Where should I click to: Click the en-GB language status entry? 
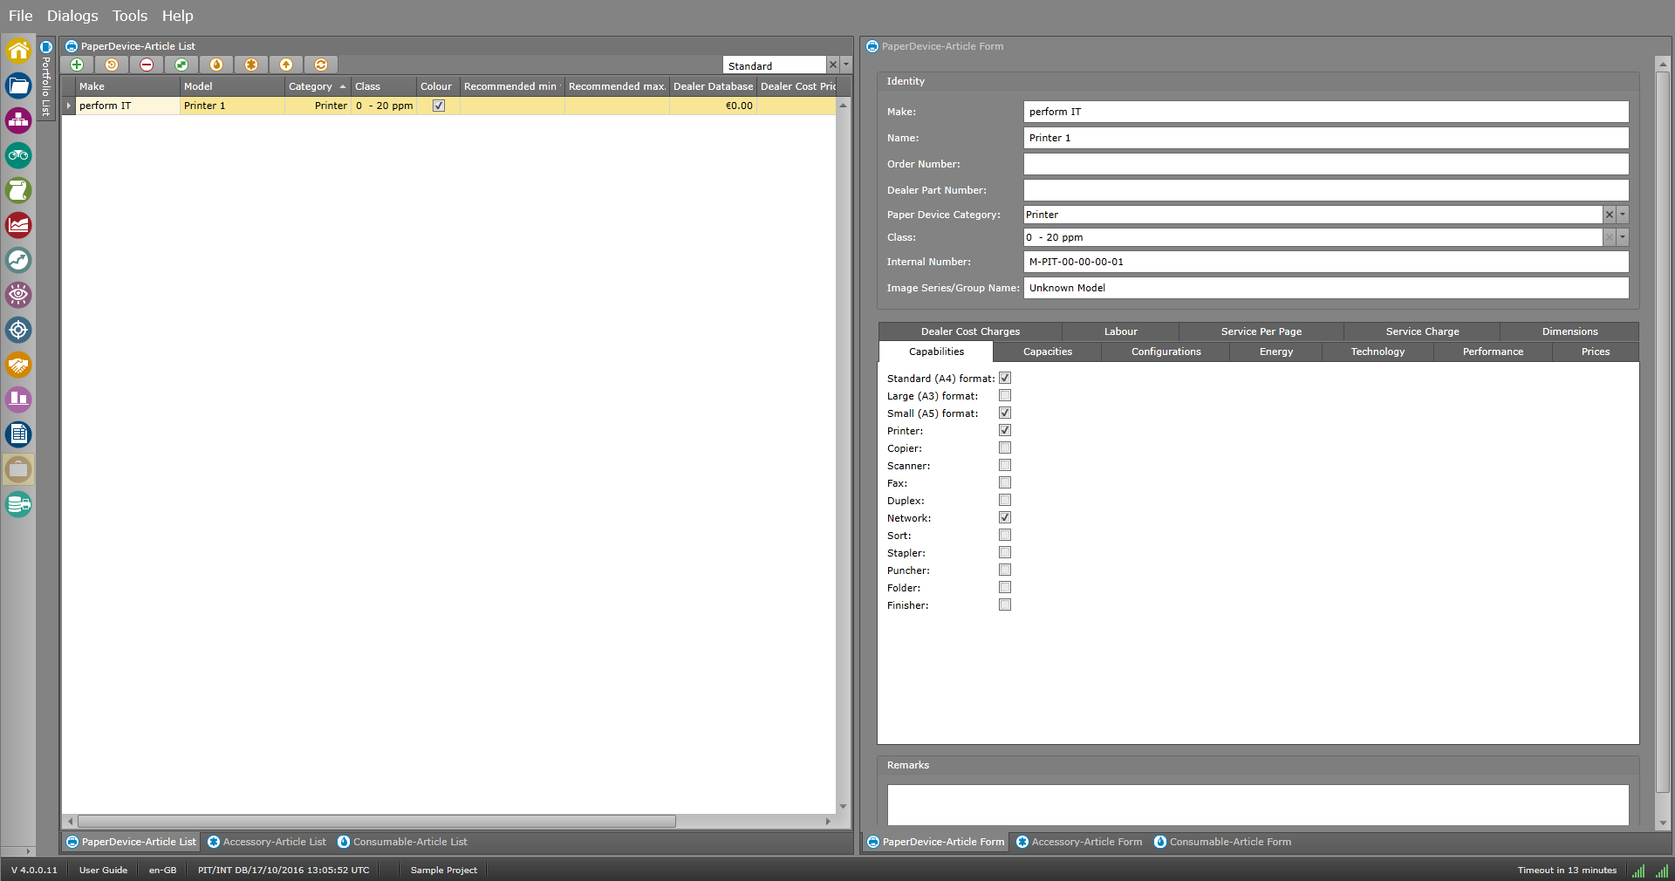162,871
